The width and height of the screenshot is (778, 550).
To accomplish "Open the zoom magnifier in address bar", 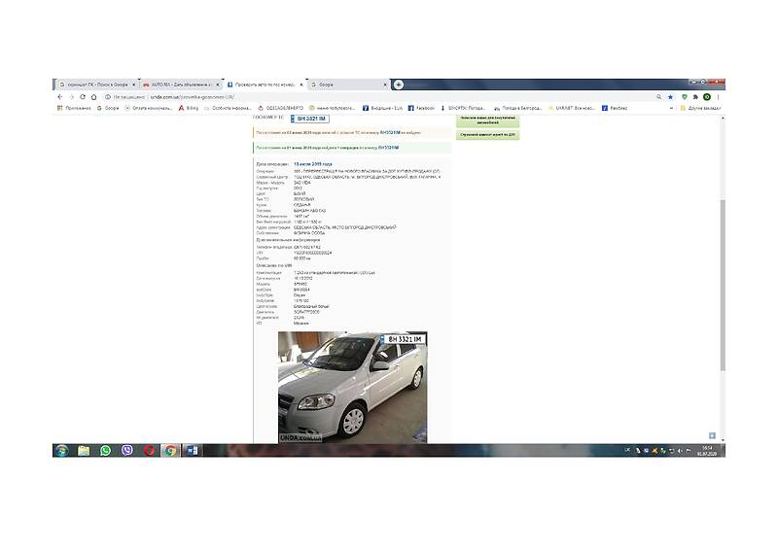I will coord(659,97).
